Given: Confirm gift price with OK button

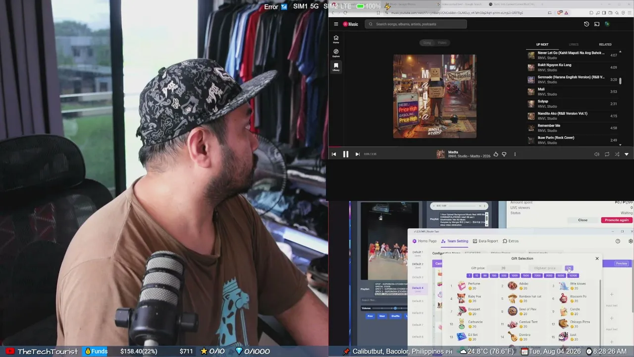Looking at the screenshot, I should pos(569,268).
